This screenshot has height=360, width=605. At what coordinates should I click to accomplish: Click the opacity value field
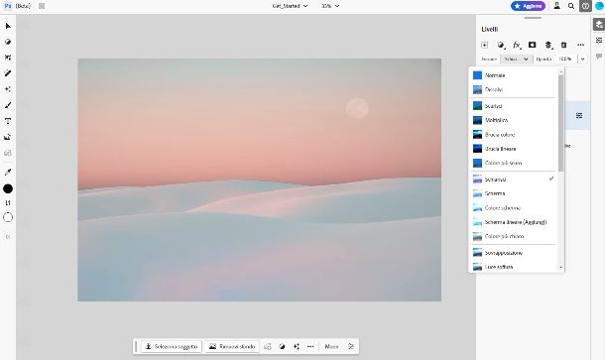coord(565,60)
